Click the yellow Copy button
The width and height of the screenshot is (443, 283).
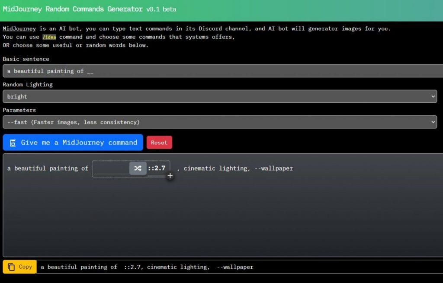(20, 267)
